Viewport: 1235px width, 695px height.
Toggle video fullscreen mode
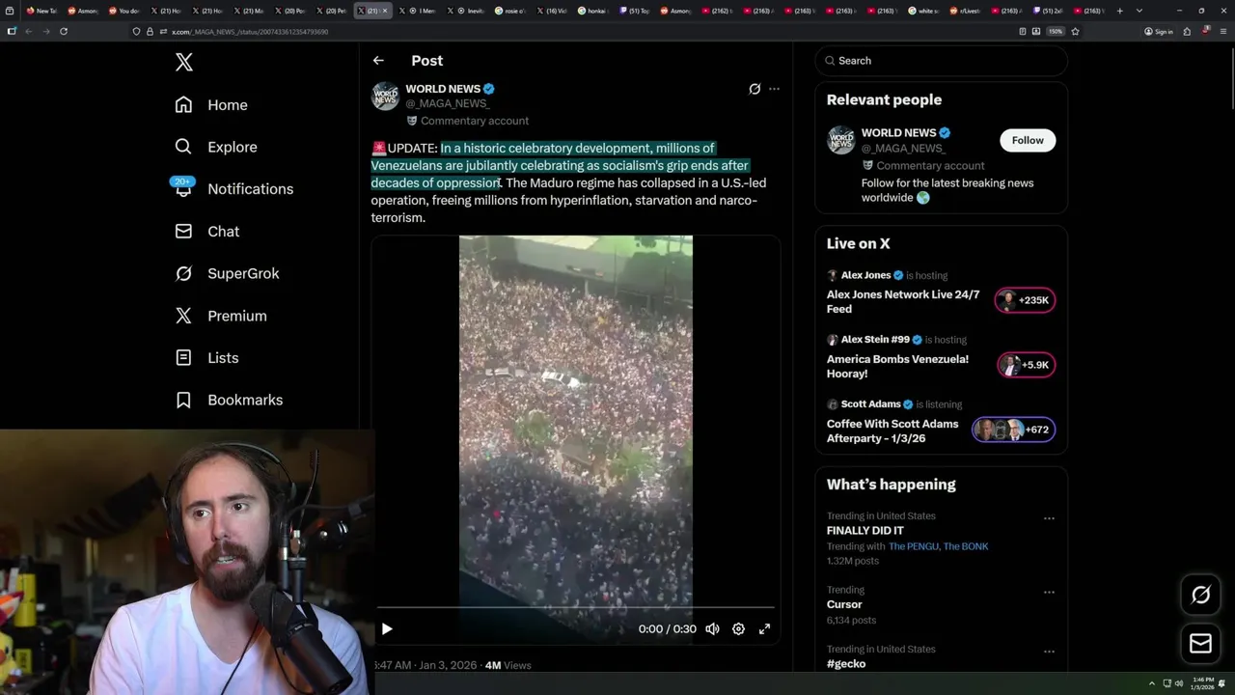[764, 629]
